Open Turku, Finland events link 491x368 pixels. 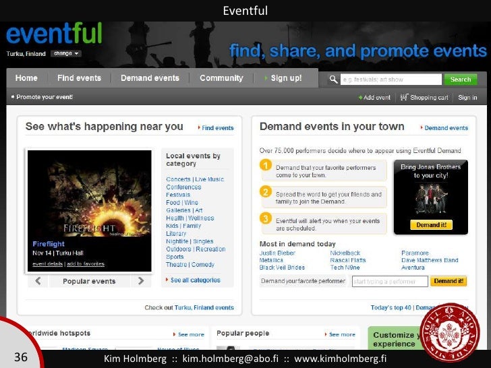204,307
